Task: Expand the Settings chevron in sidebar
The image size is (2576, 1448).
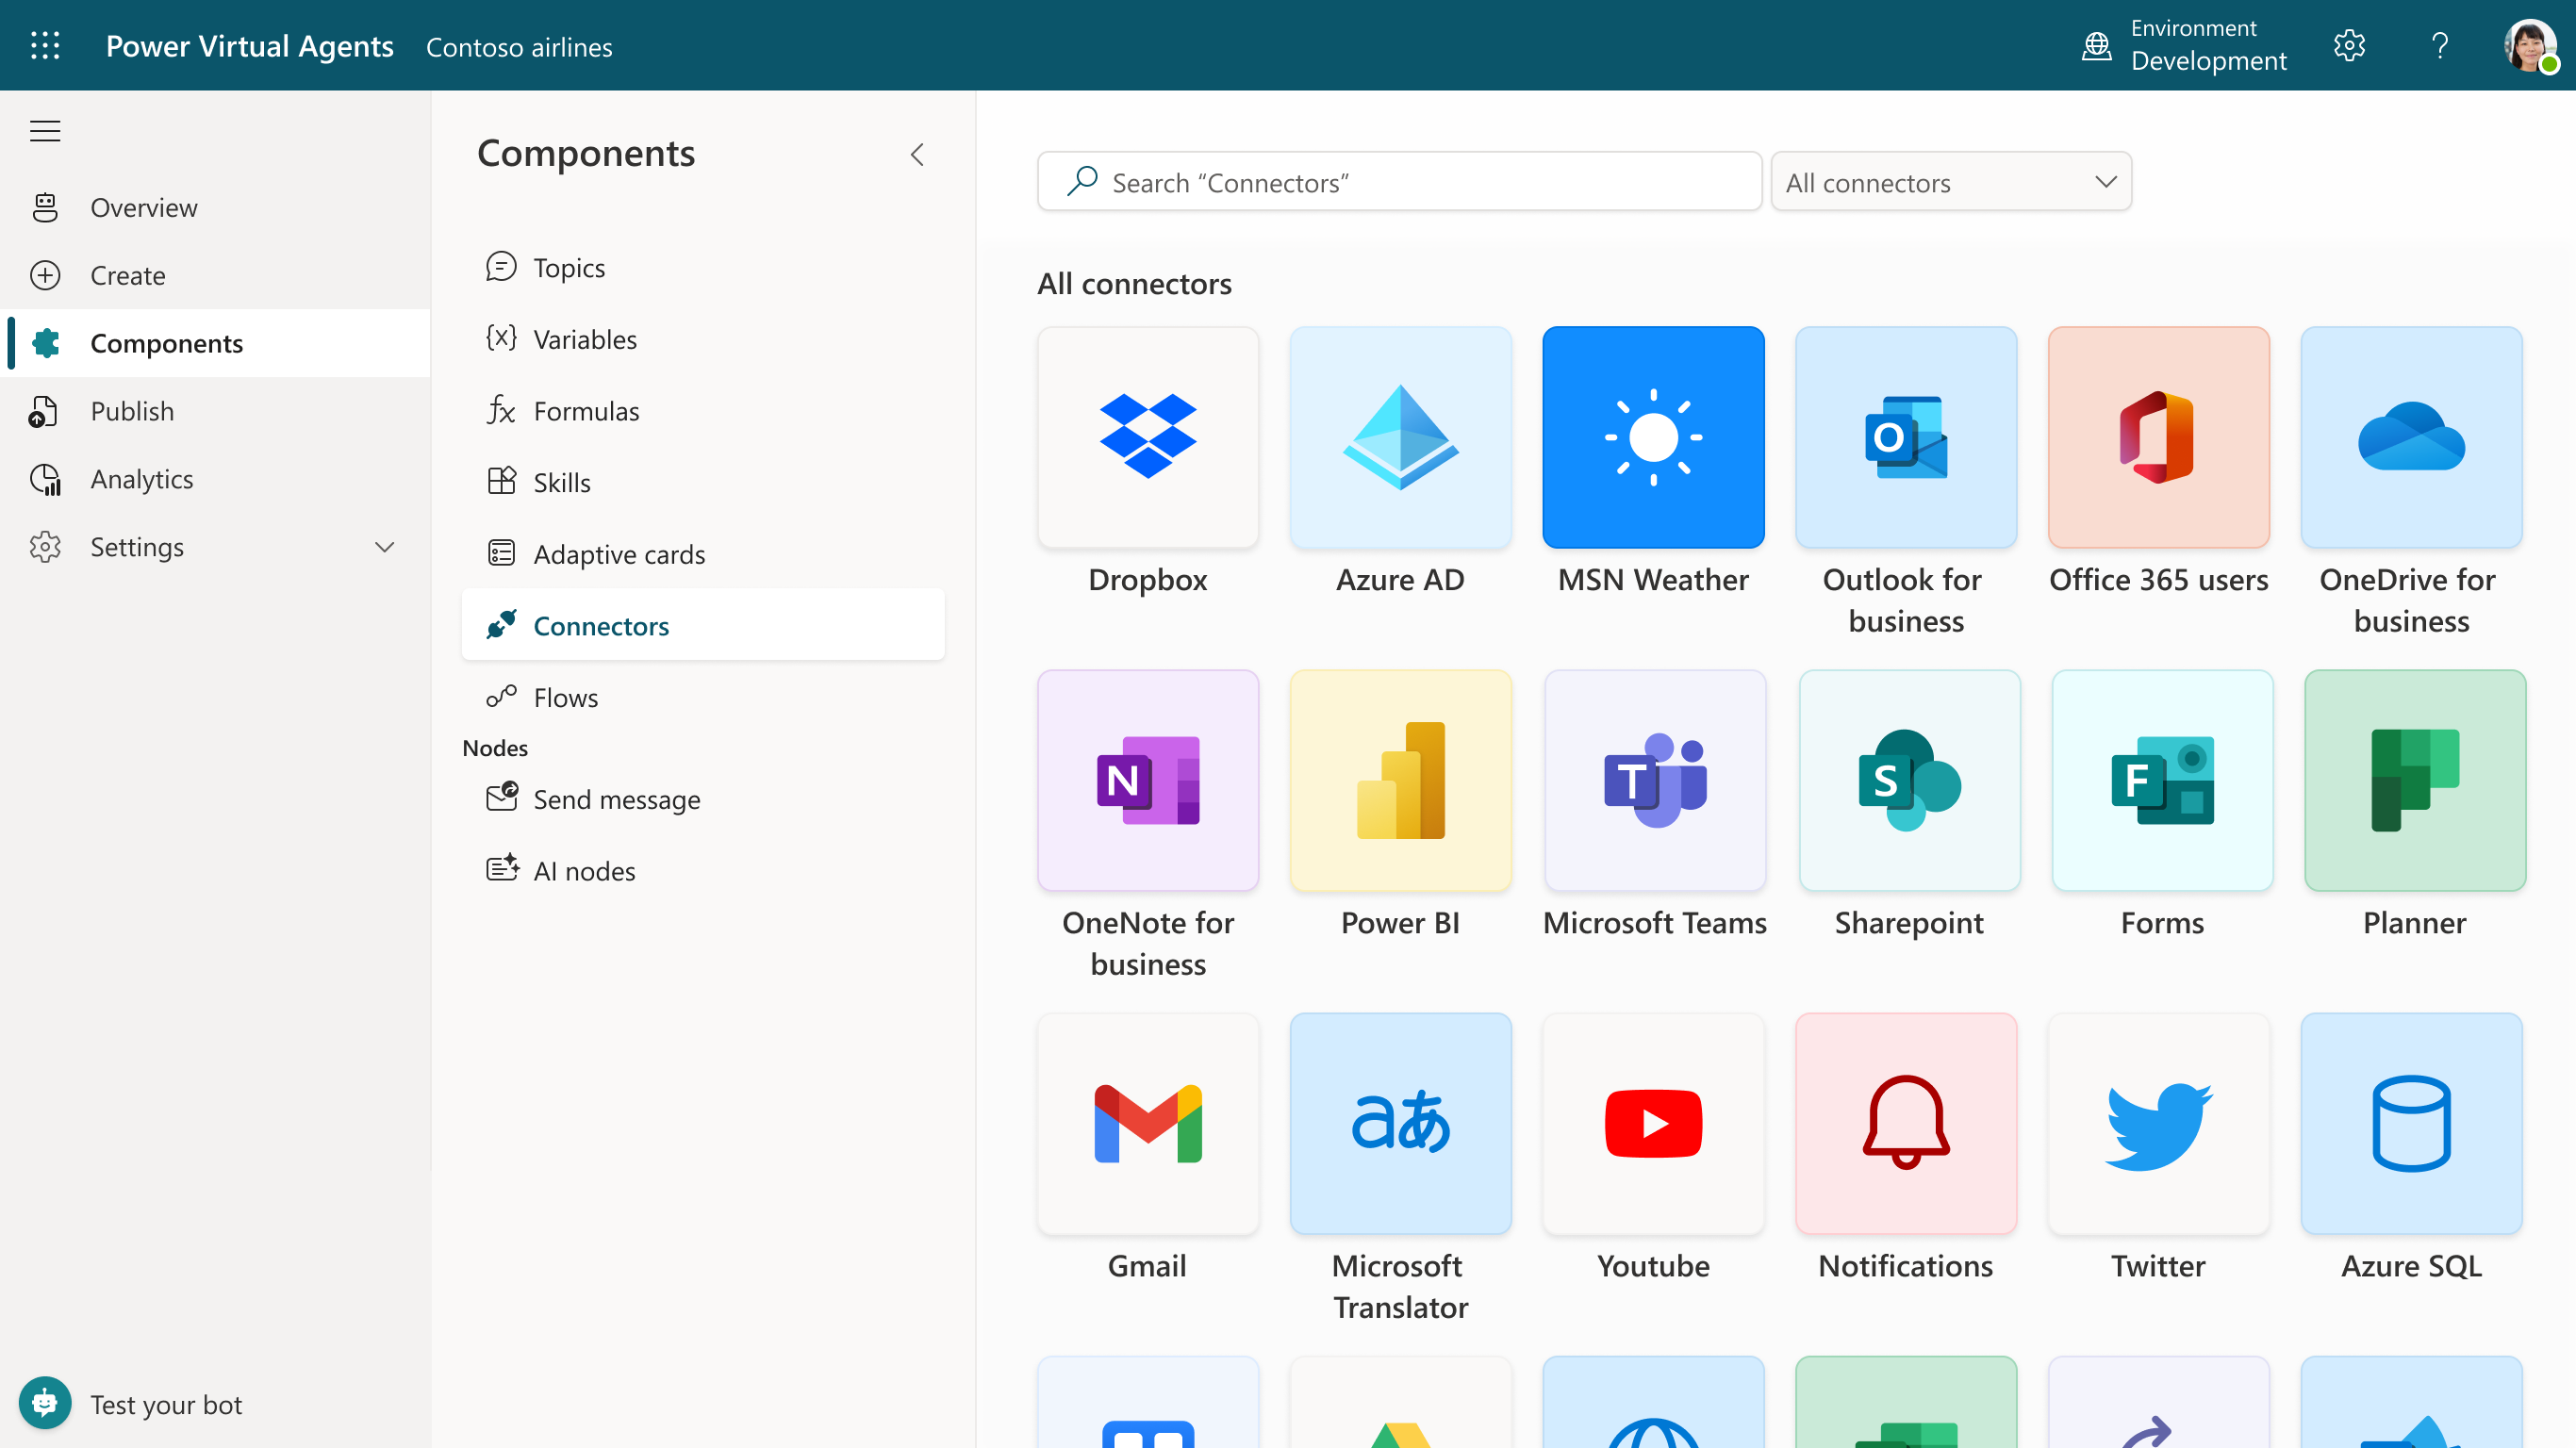Action: pos(384,547)
